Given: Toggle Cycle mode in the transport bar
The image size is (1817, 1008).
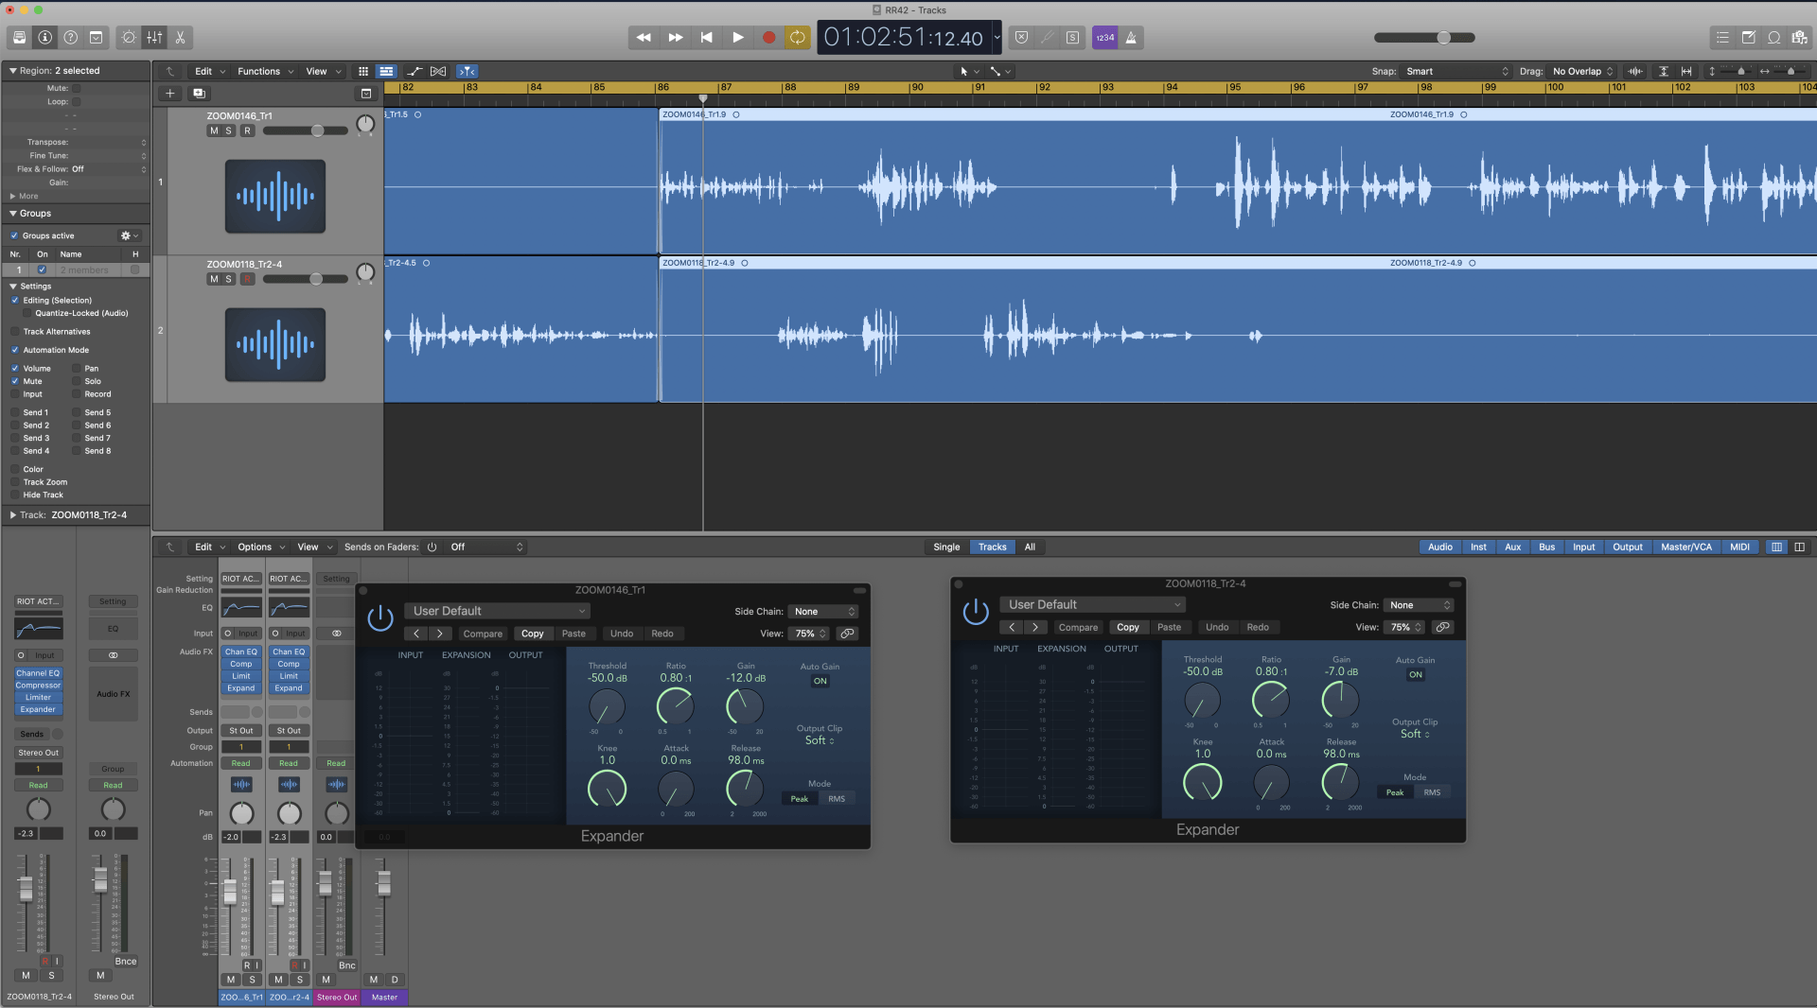Looking at the screenshot, I should coord(798,38).
